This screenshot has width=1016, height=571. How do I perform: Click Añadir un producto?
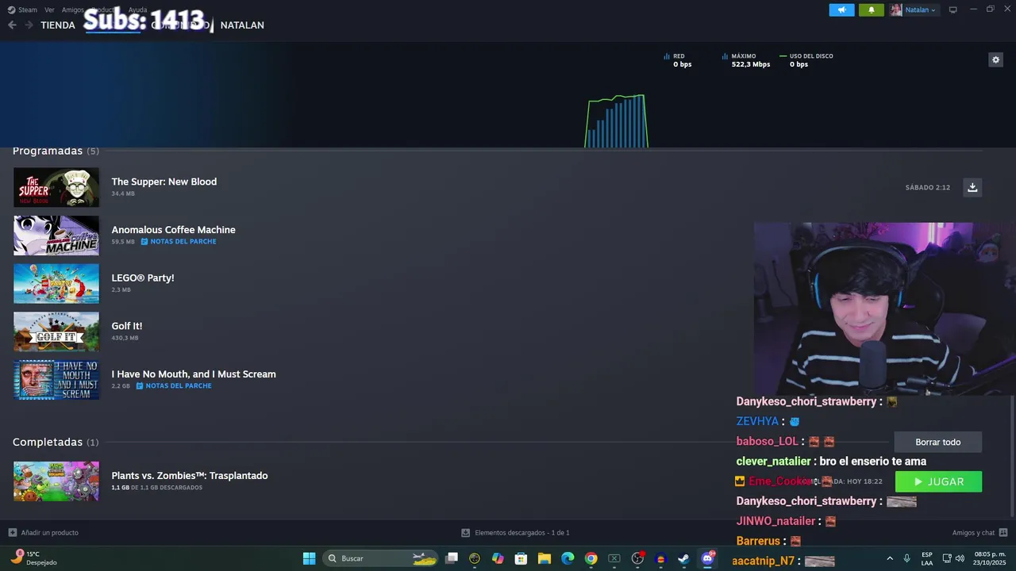[x=44, y=533]
